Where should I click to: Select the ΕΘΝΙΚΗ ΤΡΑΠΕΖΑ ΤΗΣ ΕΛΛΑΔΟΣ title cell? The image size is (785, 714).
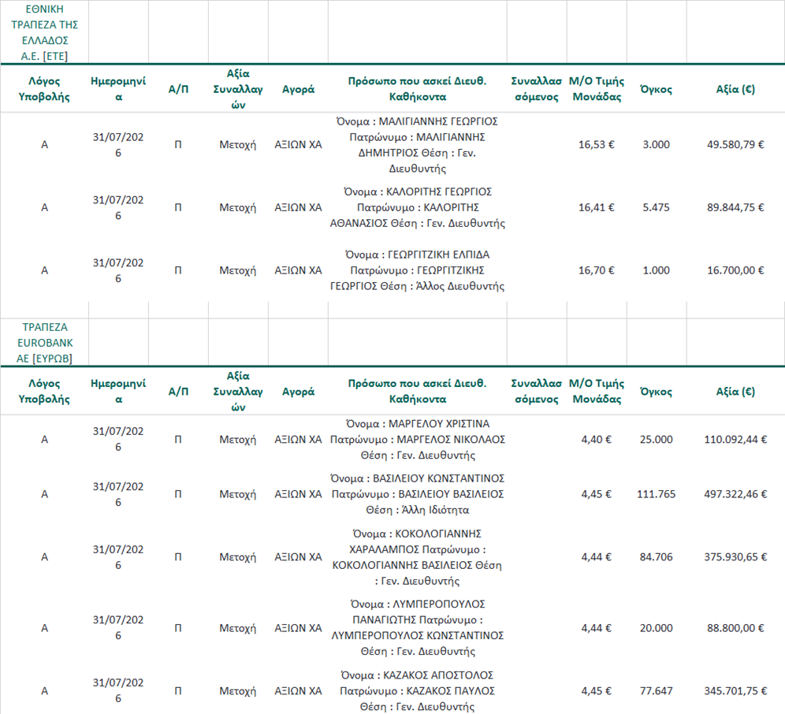pos(45,32)
